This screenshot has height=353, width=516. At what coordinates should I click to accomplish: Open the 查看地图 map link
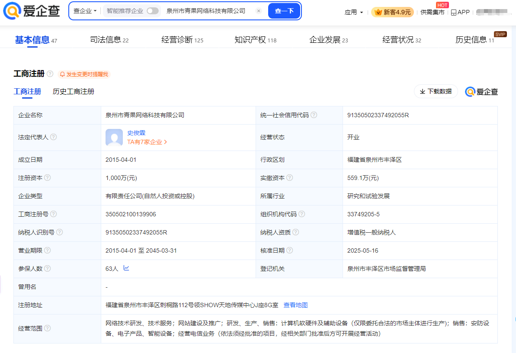[x=295, y=305]
